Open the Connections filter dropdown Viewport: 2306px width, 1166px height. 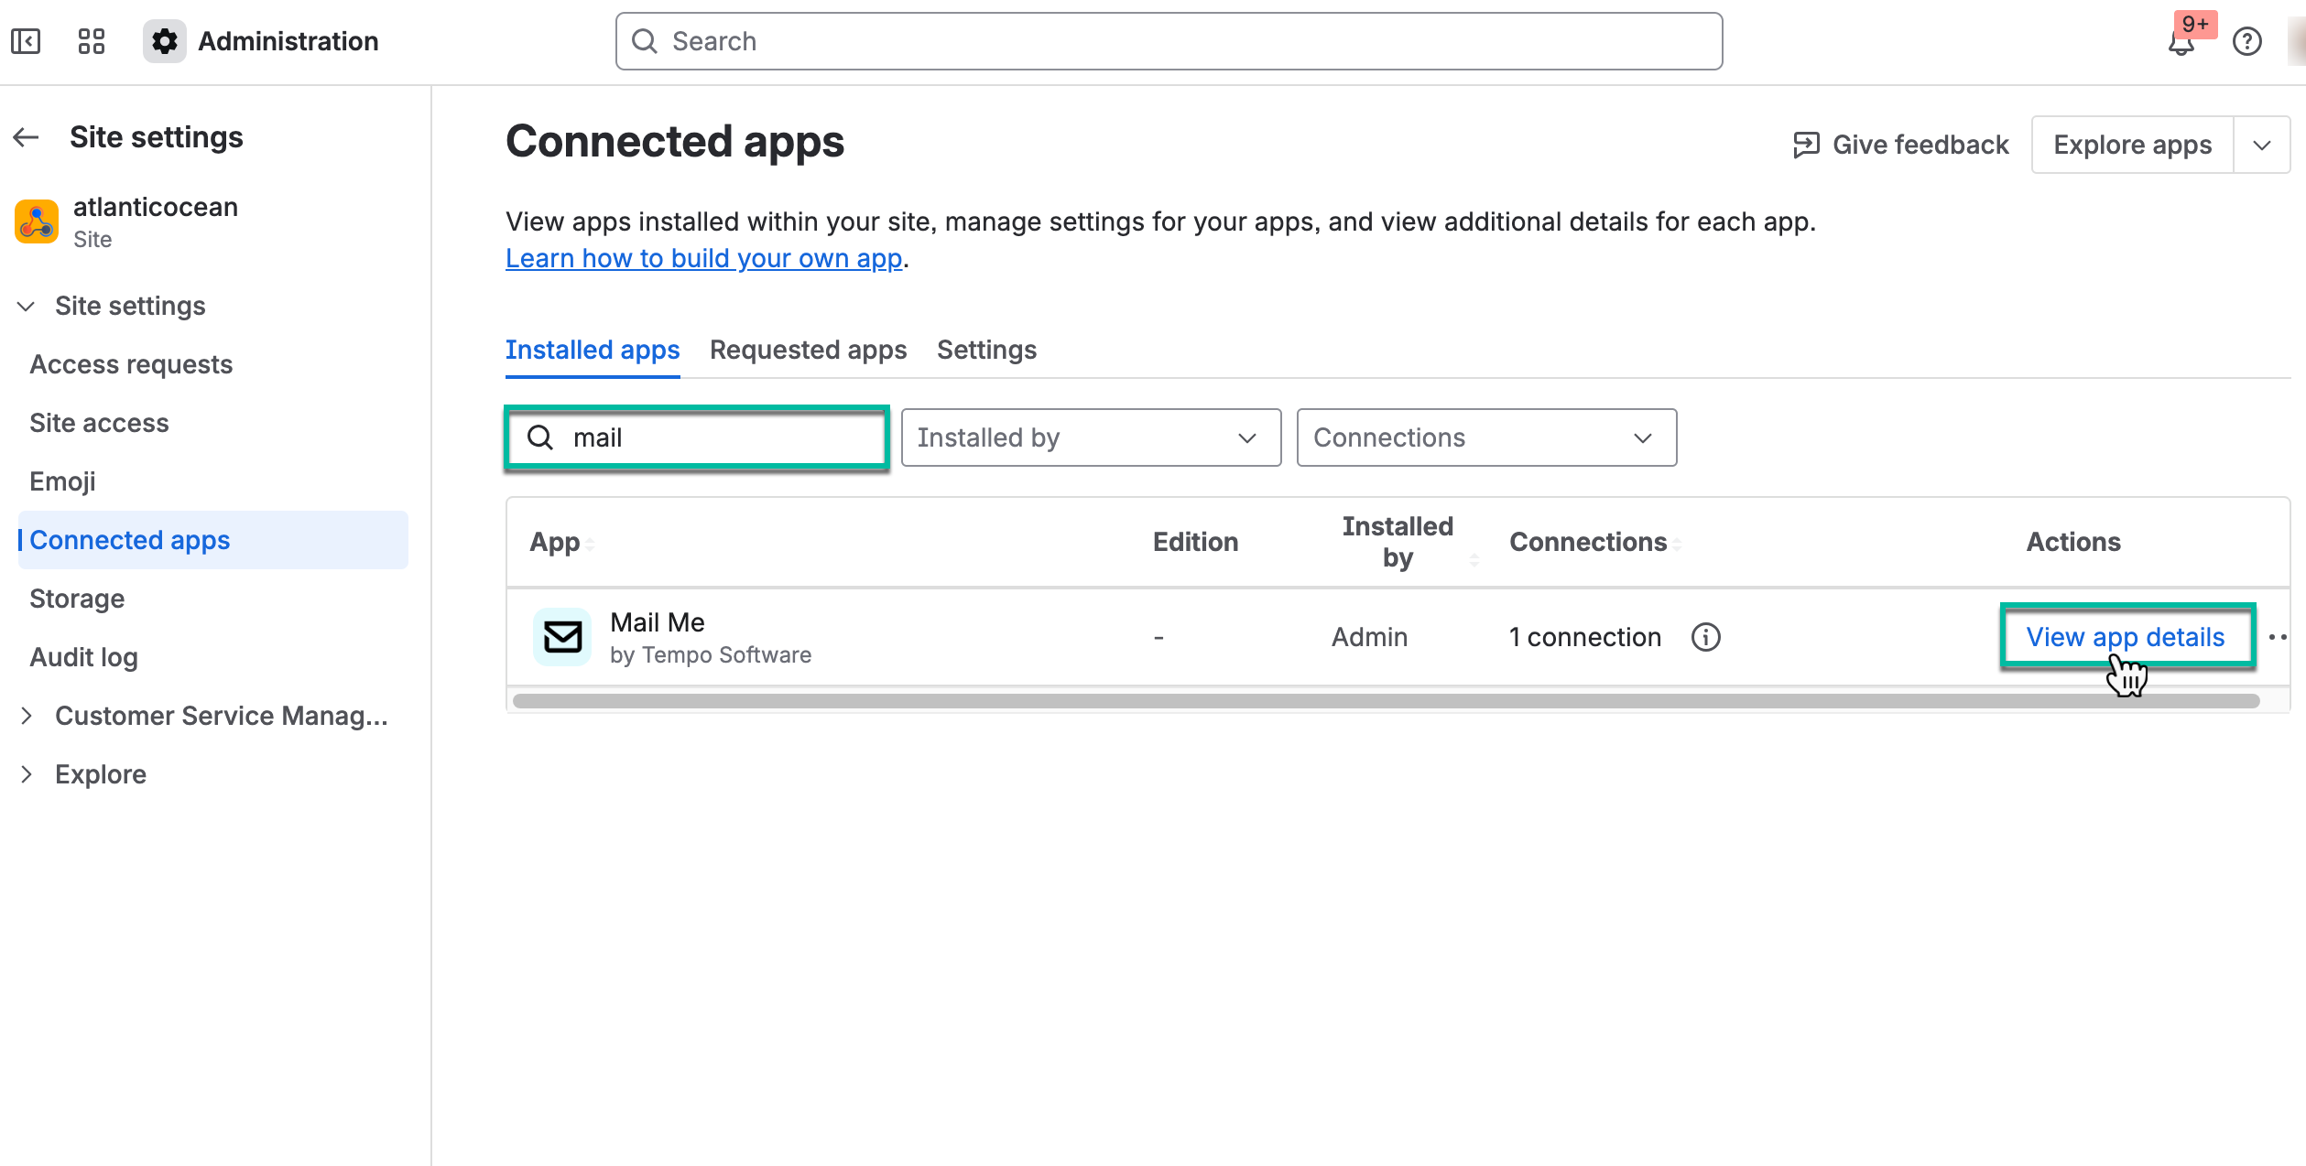tap(1485, 437)
